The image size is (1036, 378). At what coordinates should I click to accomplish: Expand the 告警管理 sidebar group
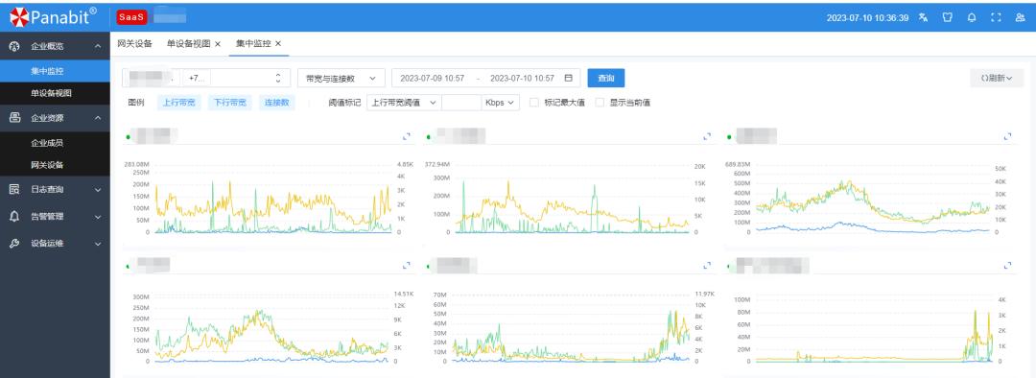(x=98, y=217)
